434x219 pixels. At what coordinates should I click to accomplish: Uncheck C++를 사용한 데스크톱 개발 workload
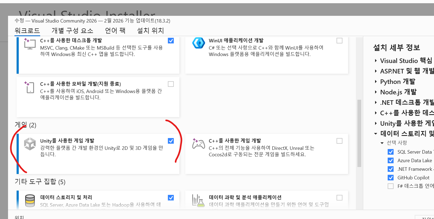pos(171,40)
